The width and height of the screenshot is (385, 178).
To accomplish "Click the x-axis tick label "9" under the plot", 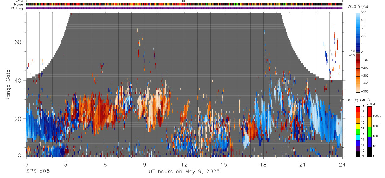I will coord(145,165).
